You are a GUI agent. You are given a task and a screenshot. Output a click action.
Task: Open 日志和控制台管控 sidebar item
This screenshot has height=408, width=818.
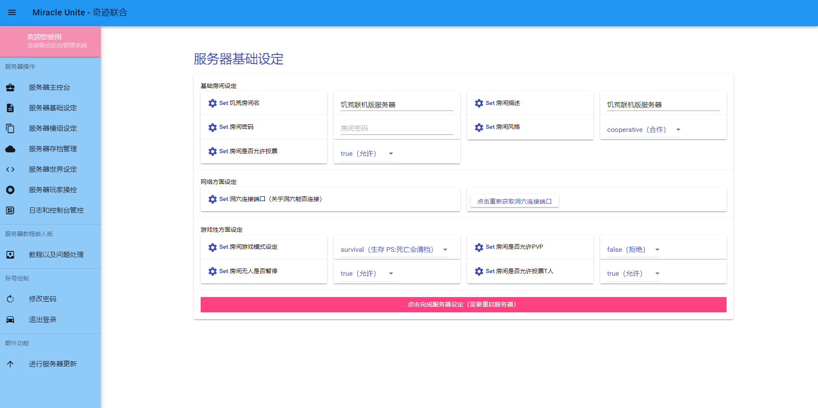50,210
